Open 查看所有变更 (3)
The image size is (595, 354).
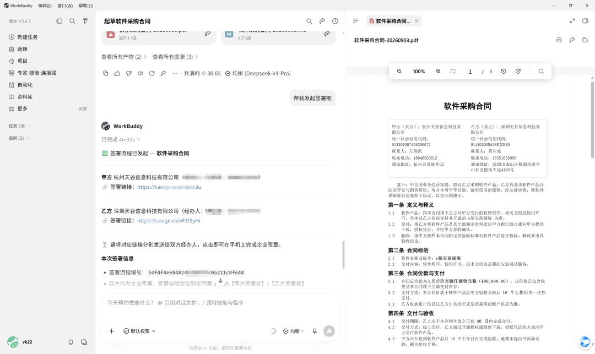point(175,57)
